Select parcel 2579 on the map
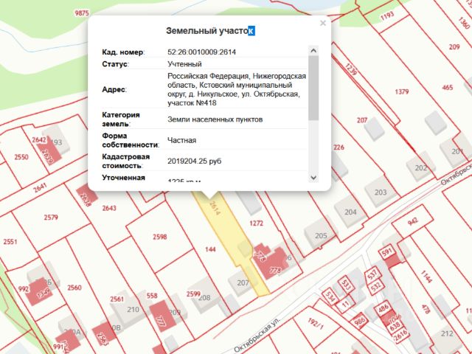 [51, 218]
